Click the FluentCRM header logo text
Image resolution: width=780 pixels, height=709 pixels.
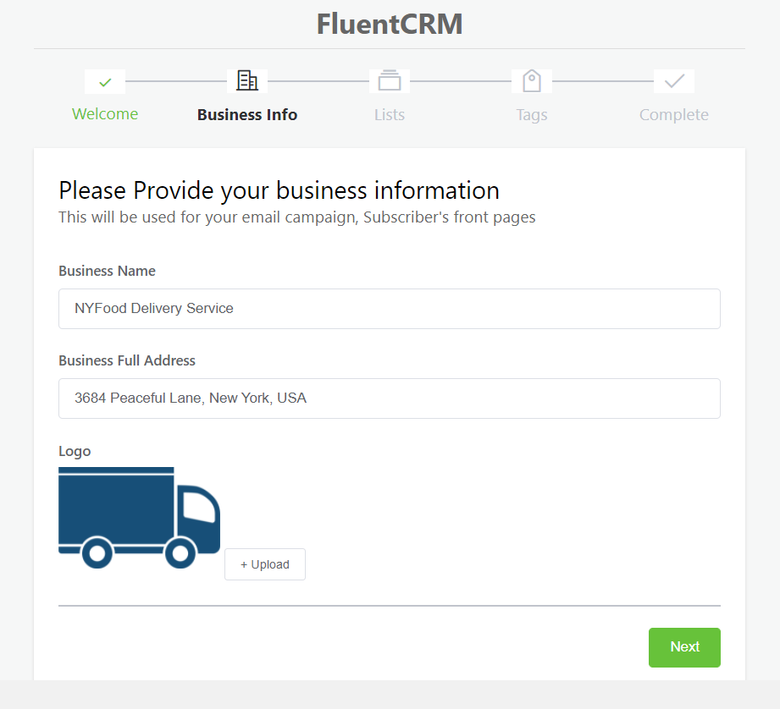click(389, 24)
